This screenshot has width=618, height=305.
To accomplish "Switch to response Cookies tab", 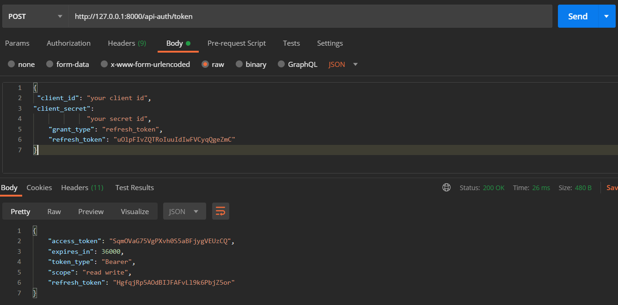I will coord(39,187).
